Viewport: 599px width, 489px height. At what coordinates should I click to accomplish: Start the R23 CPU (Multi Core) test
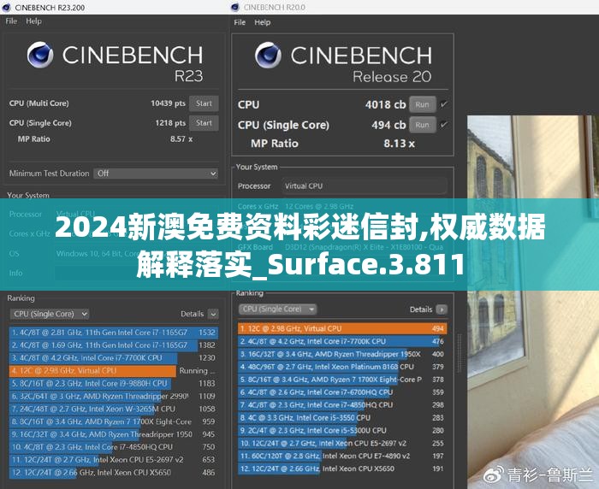click(x=204, y=103)
